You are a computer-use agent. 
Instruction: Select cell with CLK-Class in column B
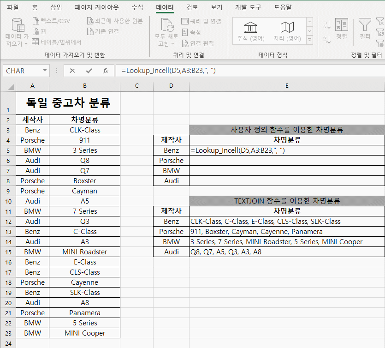85,130
